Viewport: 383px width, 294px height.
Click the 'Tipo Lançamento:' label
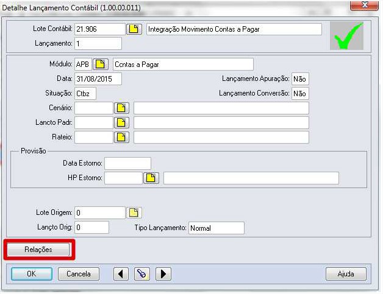(x=160, y=228)
